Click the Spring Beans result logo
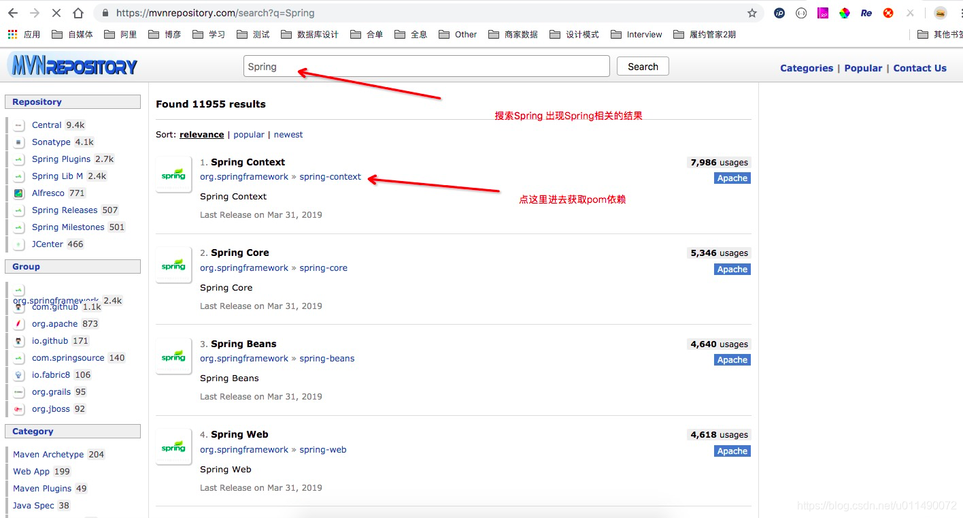 [x=173, y=357]
